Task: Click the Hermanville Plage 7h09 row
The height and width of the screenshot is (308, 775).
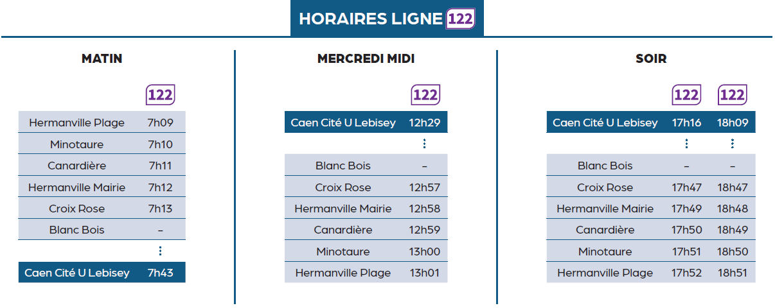Action: click(102, 122)
